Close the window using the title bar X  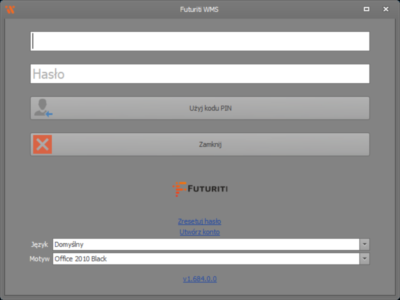385,9
